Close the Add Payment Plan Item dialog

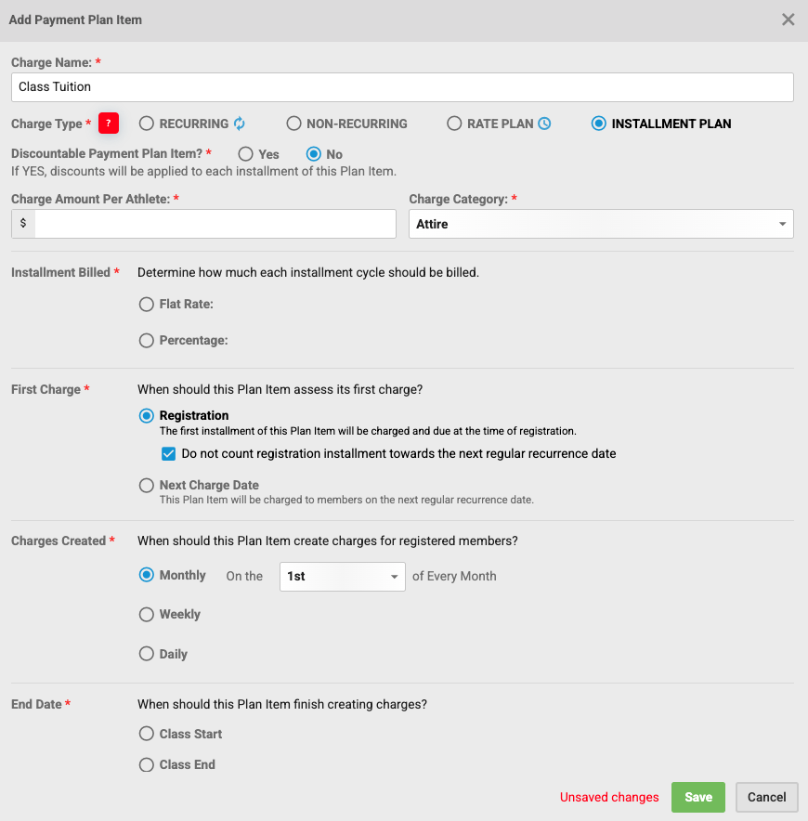click(788, 20)
